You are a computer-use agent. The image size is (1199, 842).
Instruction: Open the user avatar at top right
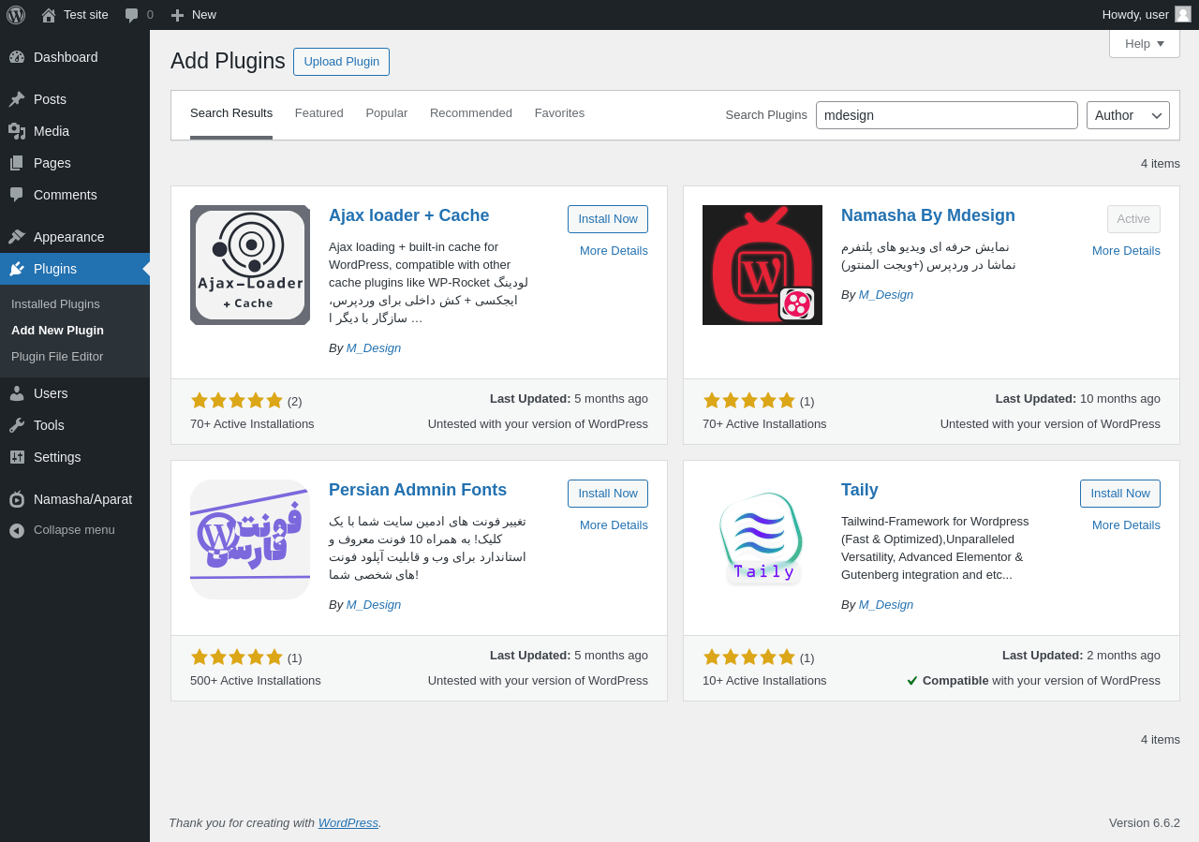tap(1183, 14)
